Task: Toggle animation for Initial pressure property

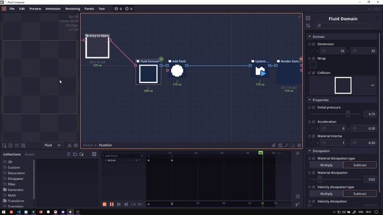Action: click(x=309, y=107)
